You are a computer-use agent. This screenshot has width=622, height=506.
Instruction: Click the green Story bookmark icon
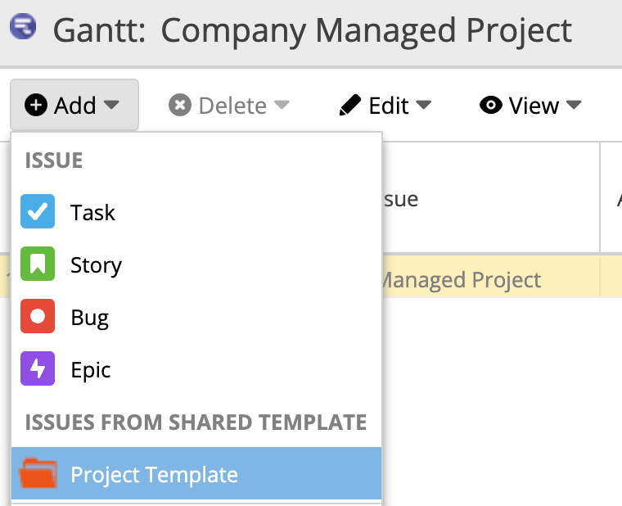point(38,264)
